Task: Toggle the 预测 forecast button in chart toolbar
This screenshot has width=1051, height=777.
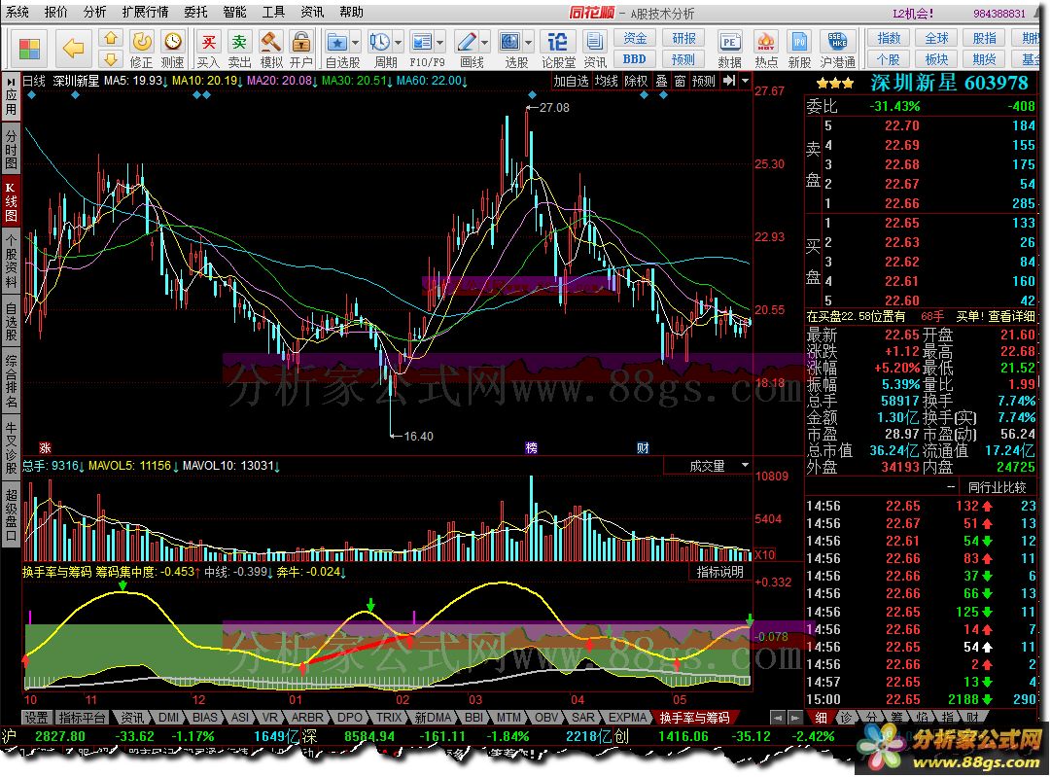Action: pyautogui.click(x=703, y=81)
